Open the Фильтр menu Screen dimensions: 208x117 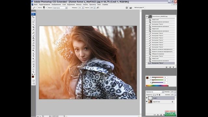[79, 5]
